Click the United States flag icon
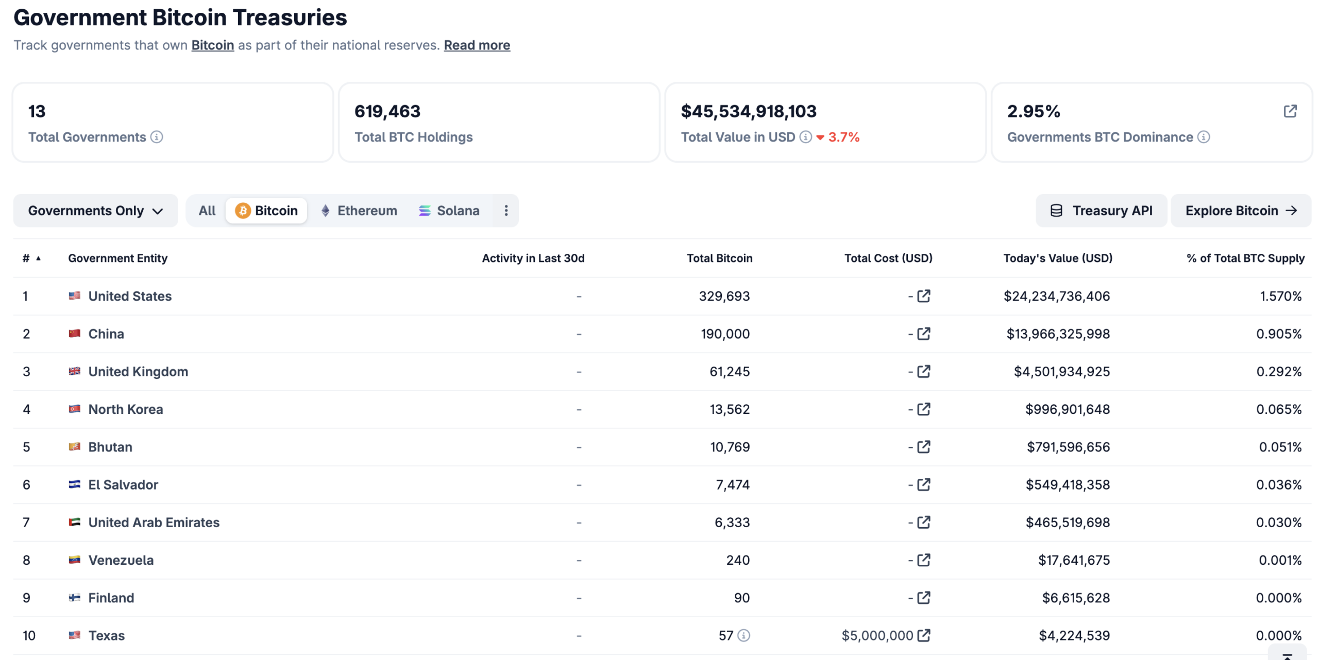Screen dimensions: 1319x660 pos(75,296)
